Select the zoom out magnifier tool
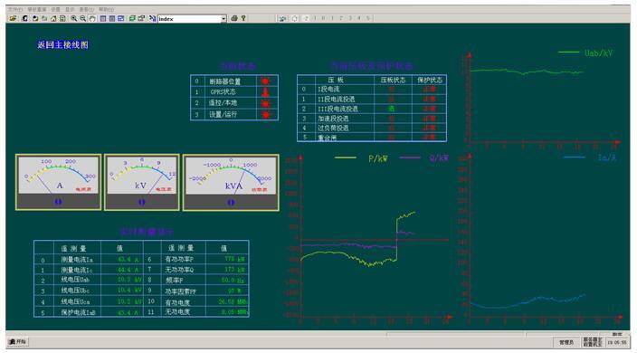 tap(83, 18)
